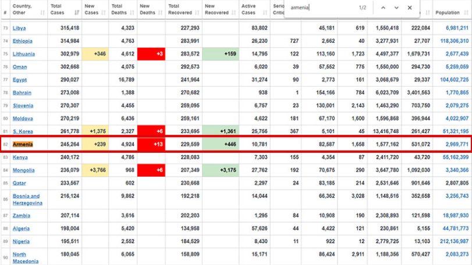Open the Bosnia and Herzegovina link
472x265 pixels.
(x=27, y=199)
